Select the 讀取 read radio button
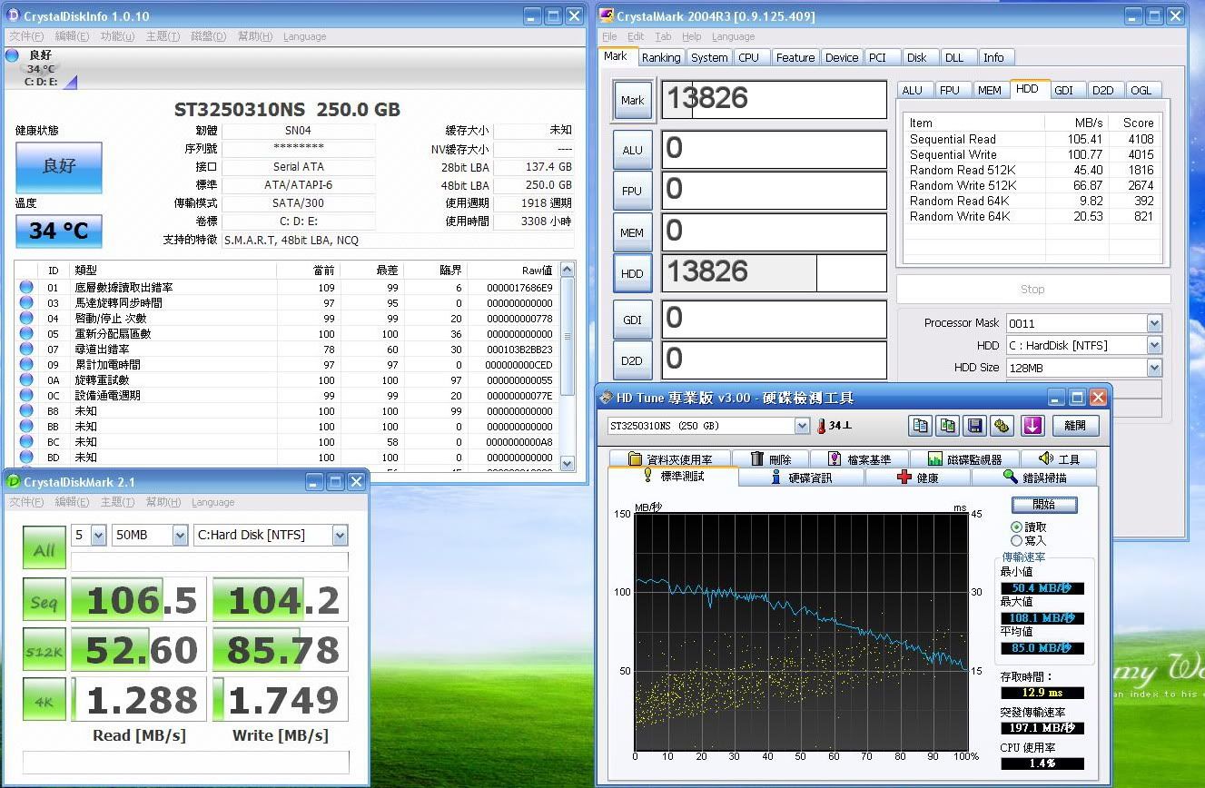 1016,527
